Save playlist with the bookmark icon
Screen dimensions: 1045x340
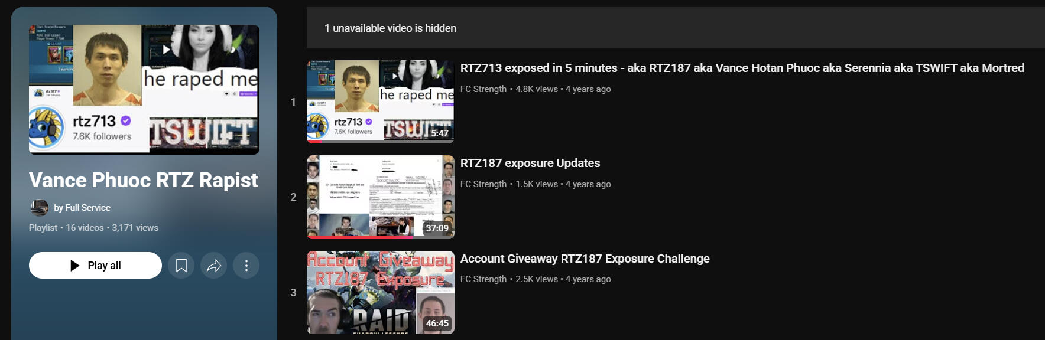(x=181, y=266)
